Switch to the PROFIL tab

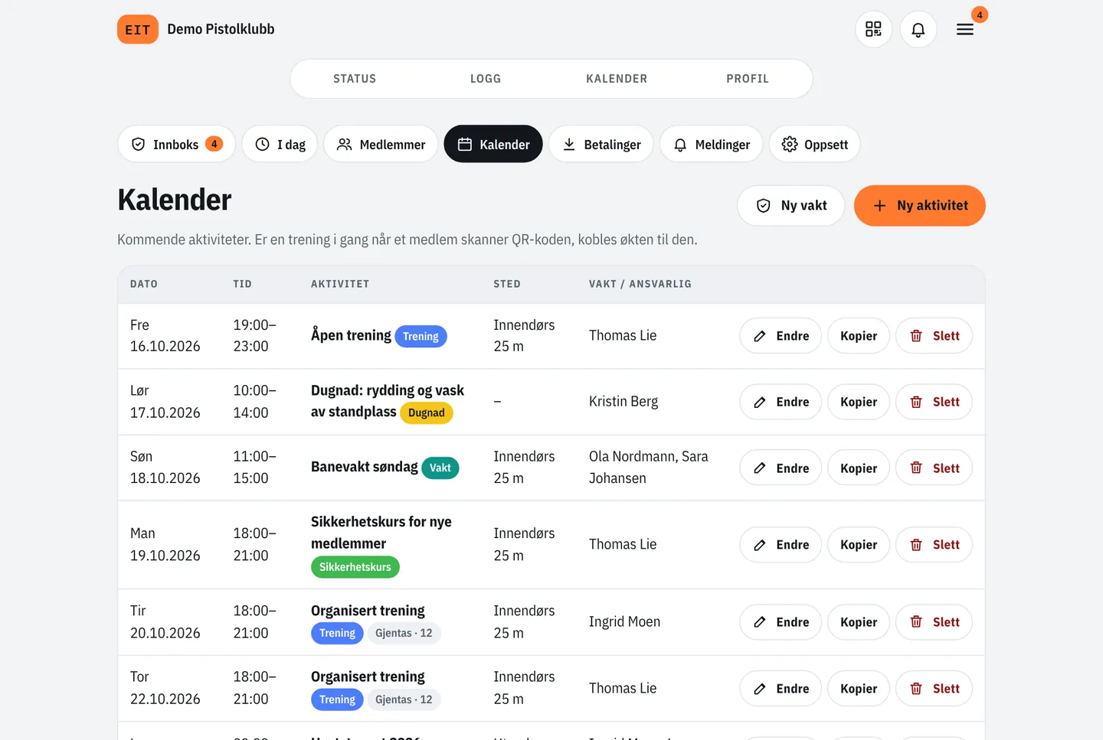pos(748,79)
